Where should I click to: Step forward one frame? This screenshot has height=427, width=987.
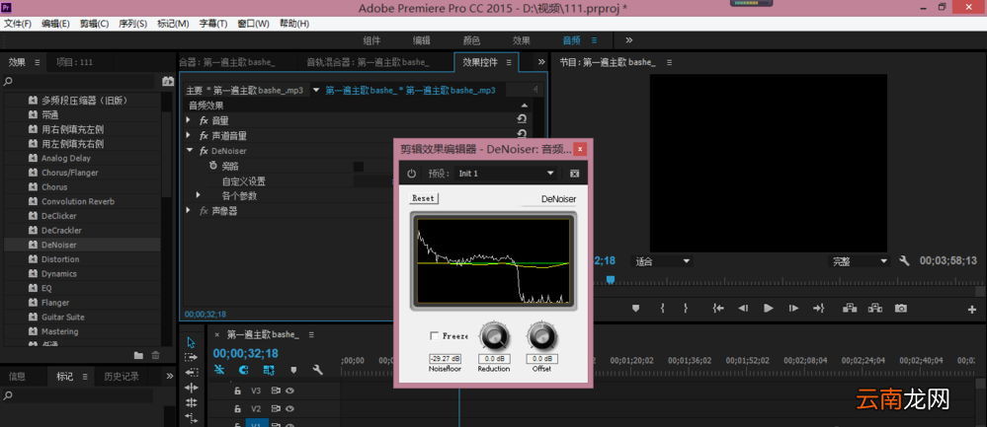pos(793,309)
